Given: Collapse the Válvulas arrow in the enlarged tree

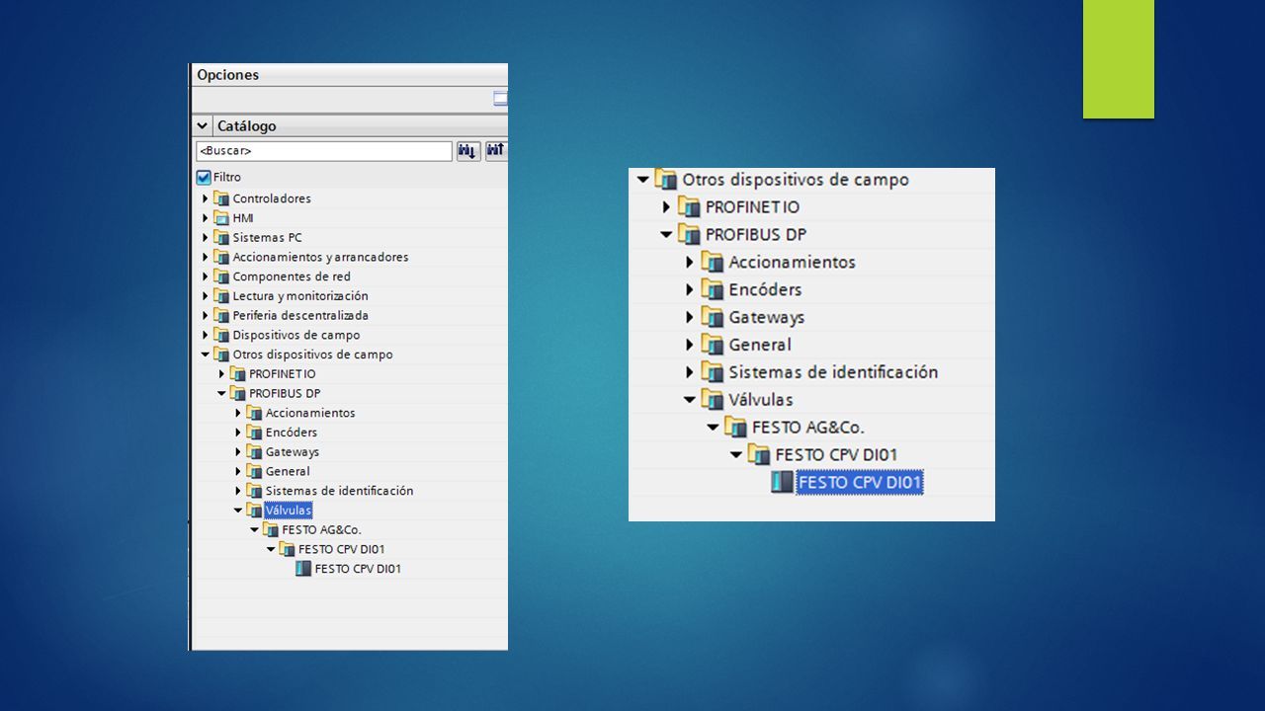Looking at the screenshot, I should point(690,400).
